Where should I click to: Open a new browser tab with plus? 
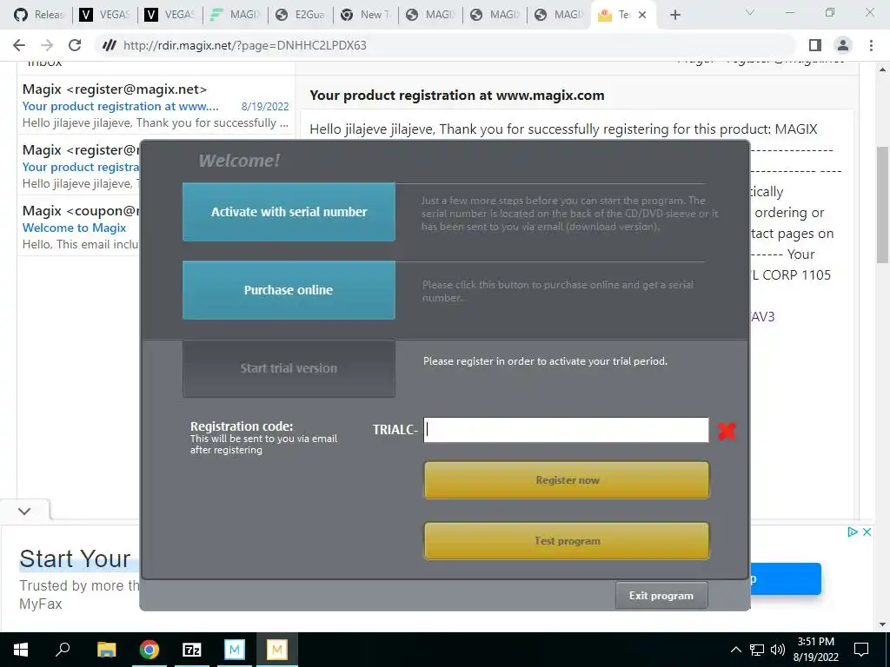coord(674,15)
